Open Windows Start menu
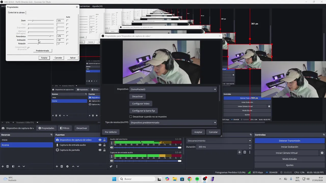 (114, 179)
